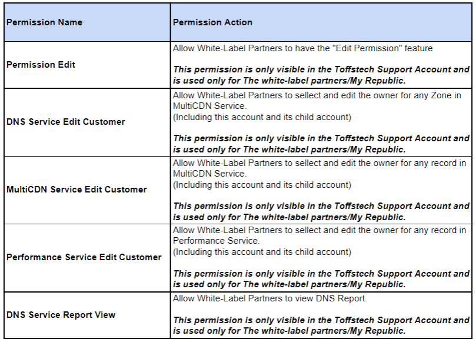
Task: Click the description ending "any record in MultiCDN Service"
Action: (319, 168)
